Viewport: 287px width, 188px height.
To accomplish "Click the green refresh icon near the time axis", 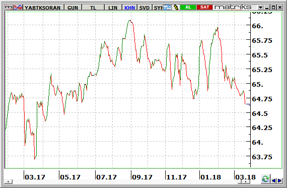I will click(265, 179).
